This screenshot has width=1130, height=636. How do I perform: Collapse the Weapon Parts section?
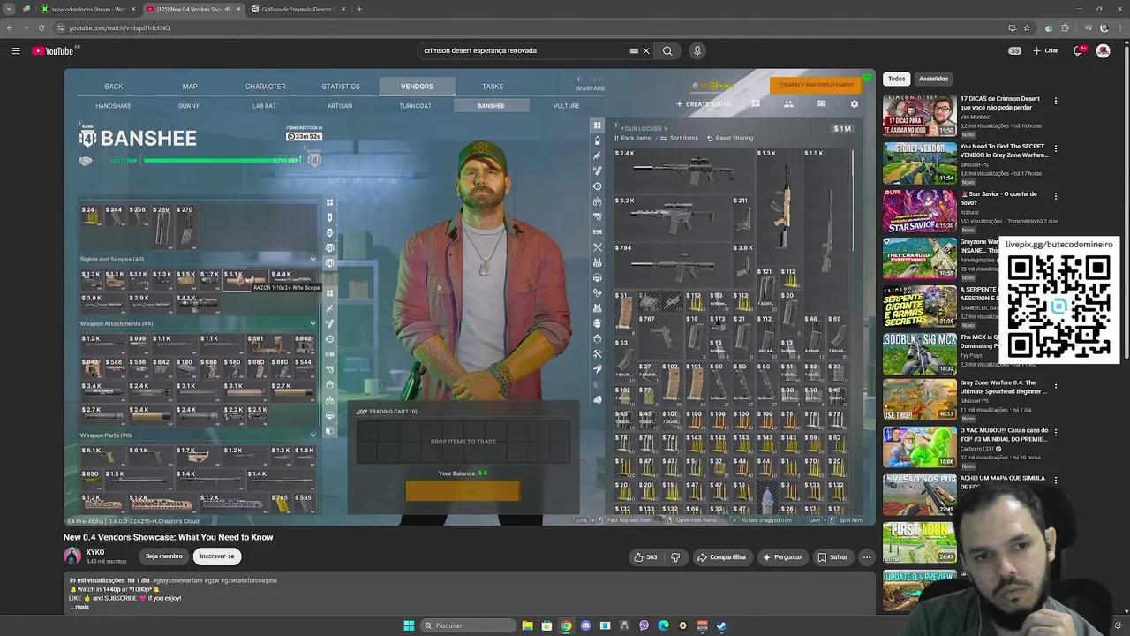[313, 435]
